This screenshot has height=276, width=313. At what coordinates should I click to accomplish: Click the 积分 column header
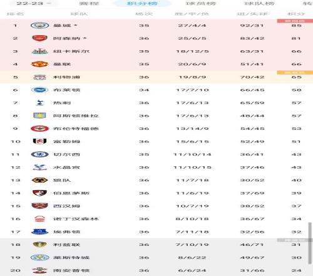click(296, 14)
